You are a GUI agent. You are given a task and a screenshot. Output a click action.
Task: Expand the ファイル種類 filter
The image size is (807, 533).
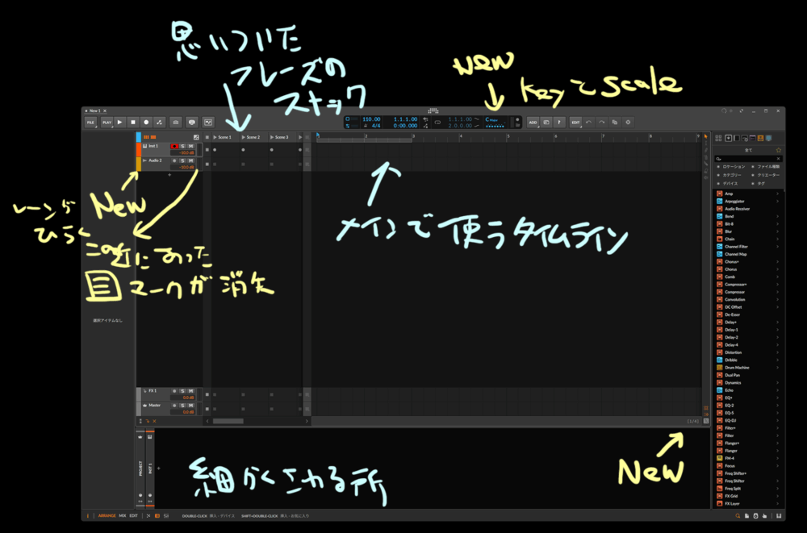[766, 167]
